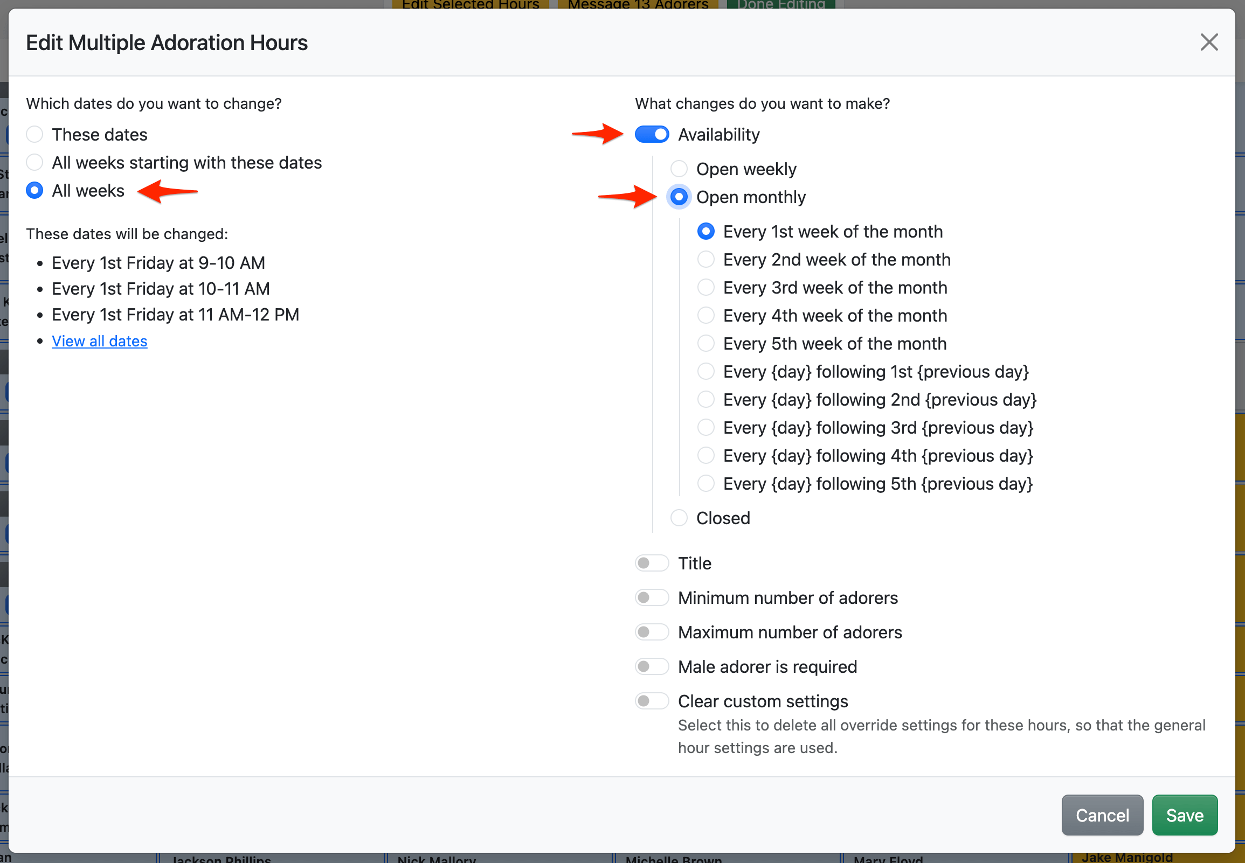
Task: Pick Every {day} following 1st {previous day}
Action: [705, 372]
